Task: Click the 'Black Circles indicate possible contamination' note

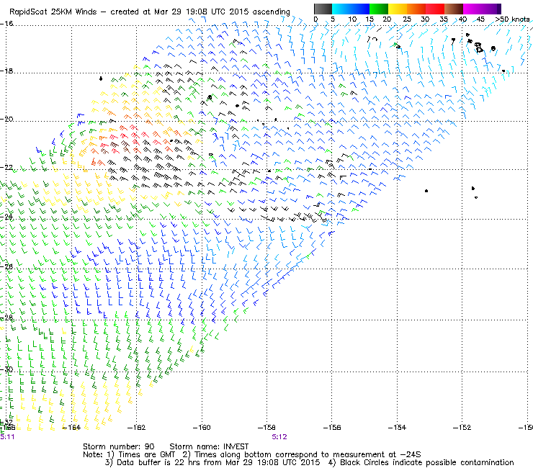Action: coord(427,463)
